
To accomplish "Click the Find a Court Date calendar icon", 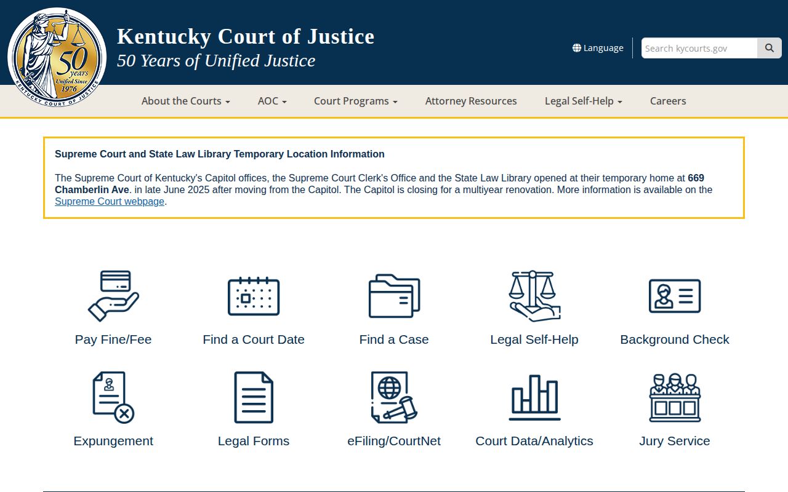I will pyautogui.click(x=254, y=296).
